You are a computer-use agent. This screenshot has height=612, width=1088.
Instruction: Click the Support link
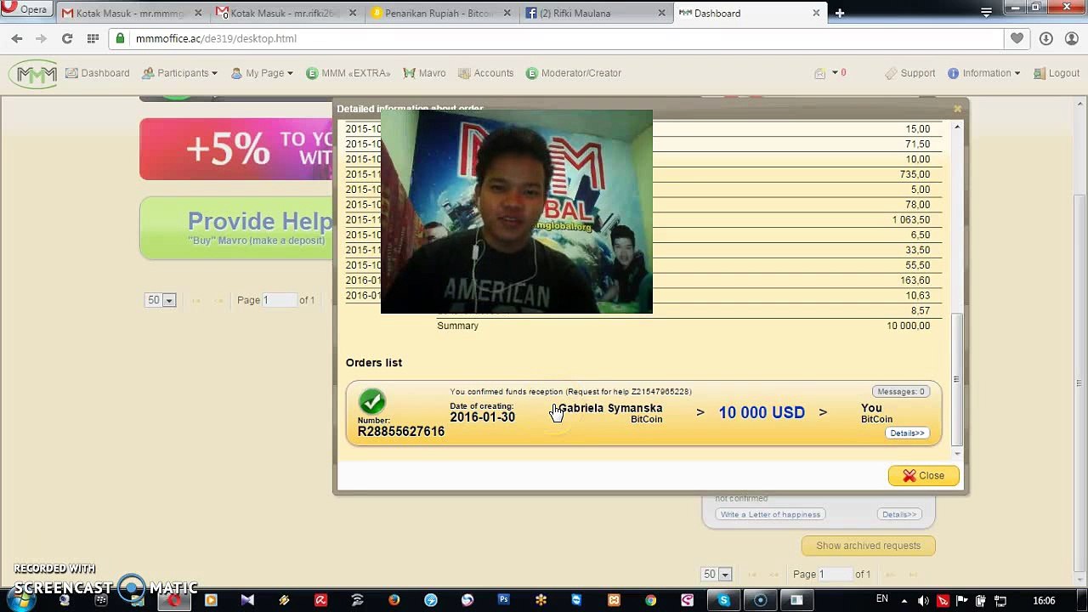click(910, 73)
